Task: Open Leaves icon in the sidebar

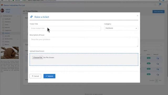Action: [x=3, y=25]
